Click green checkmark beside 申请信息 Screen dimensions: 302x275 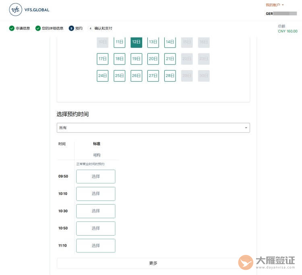[x=12, y=28]
